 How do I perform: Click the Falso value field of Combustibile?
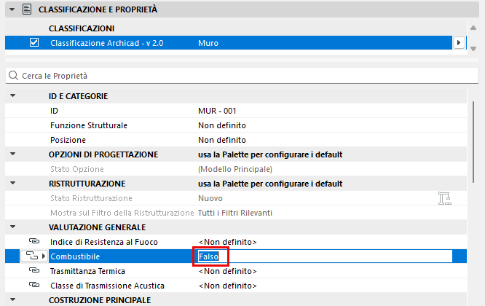(x=325, y=256)
